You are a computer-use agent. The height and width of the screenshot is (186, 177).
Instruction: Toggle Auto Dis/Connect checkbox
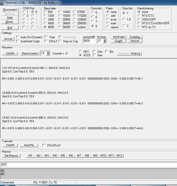(18, 37)
